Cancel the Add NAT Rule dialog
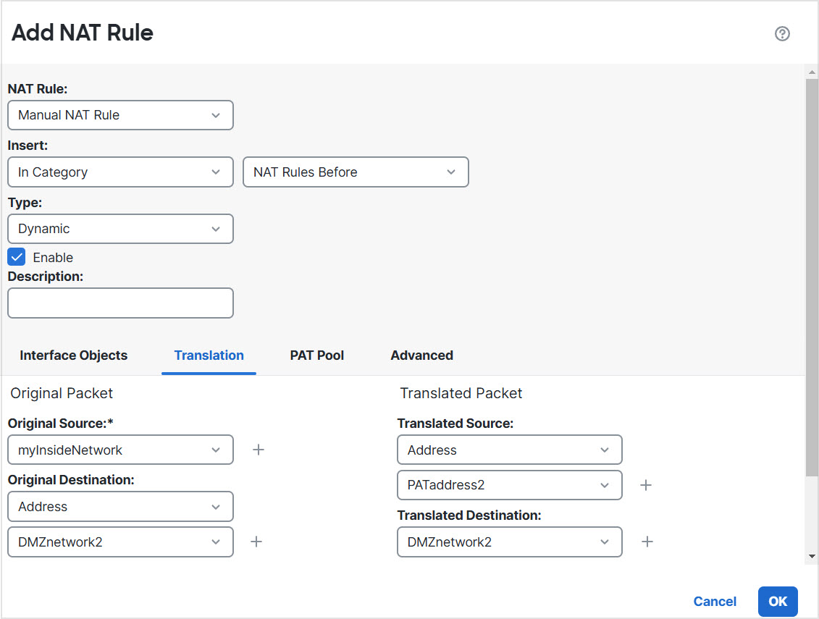 (715, 602)
